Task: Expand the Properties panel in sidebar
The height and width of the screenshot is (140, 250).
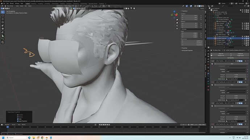Action: [x=181, y=48]
